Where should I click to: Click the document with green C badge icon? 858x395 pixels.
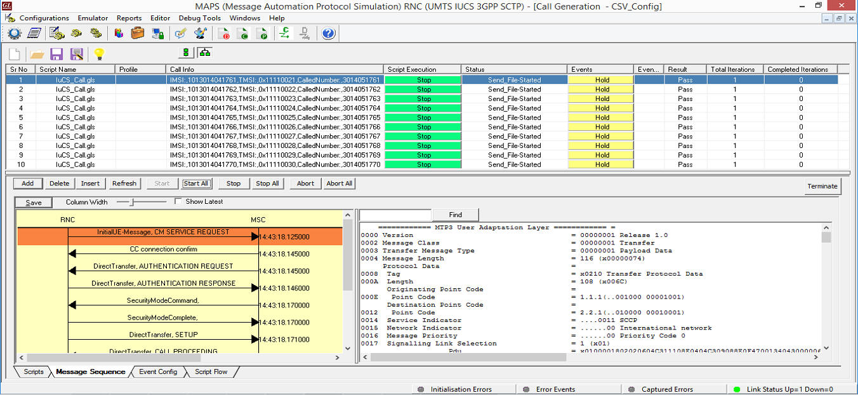pos(242,33)
